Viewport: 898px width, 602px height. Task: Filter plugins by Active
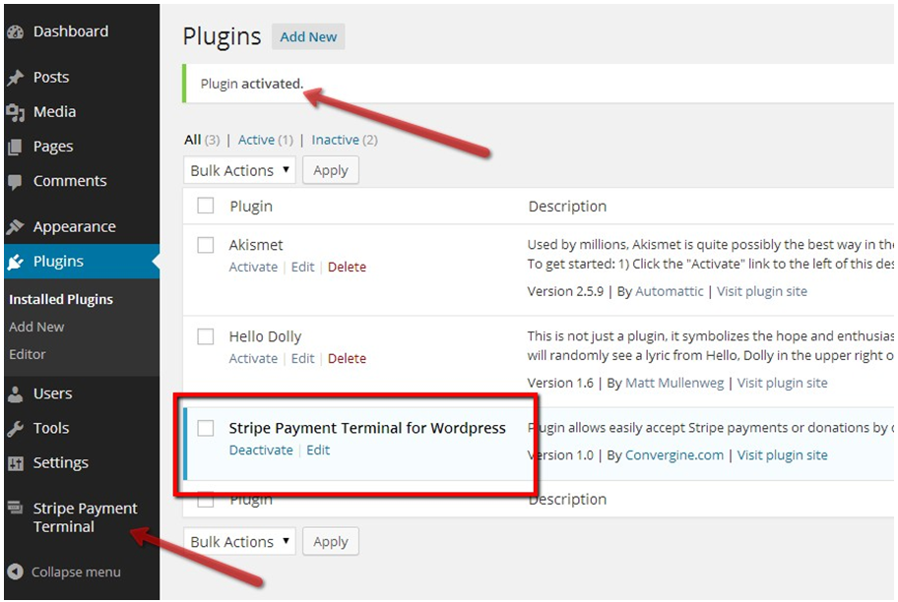coord(256,140)
